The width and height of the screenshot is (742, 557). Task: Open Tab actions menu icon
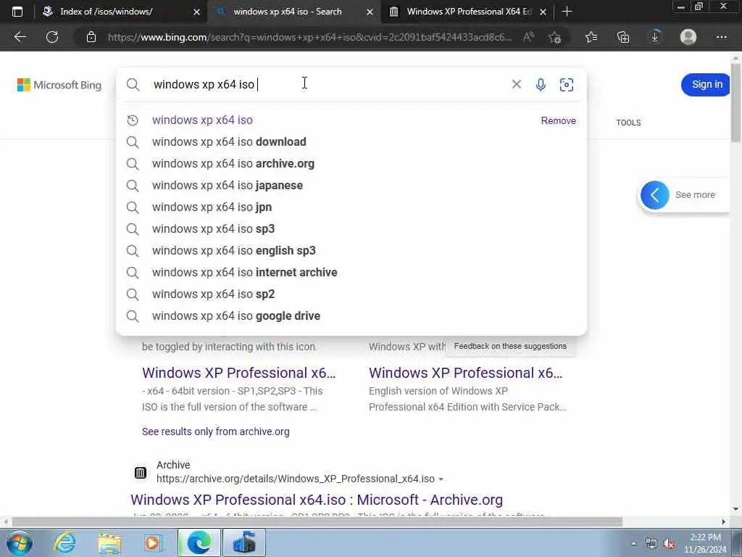(17, 12)
